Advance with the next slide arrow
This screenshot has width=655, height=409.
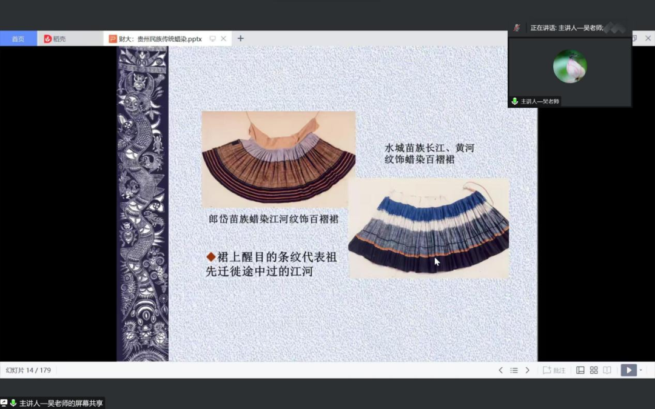tap(527, 370)
